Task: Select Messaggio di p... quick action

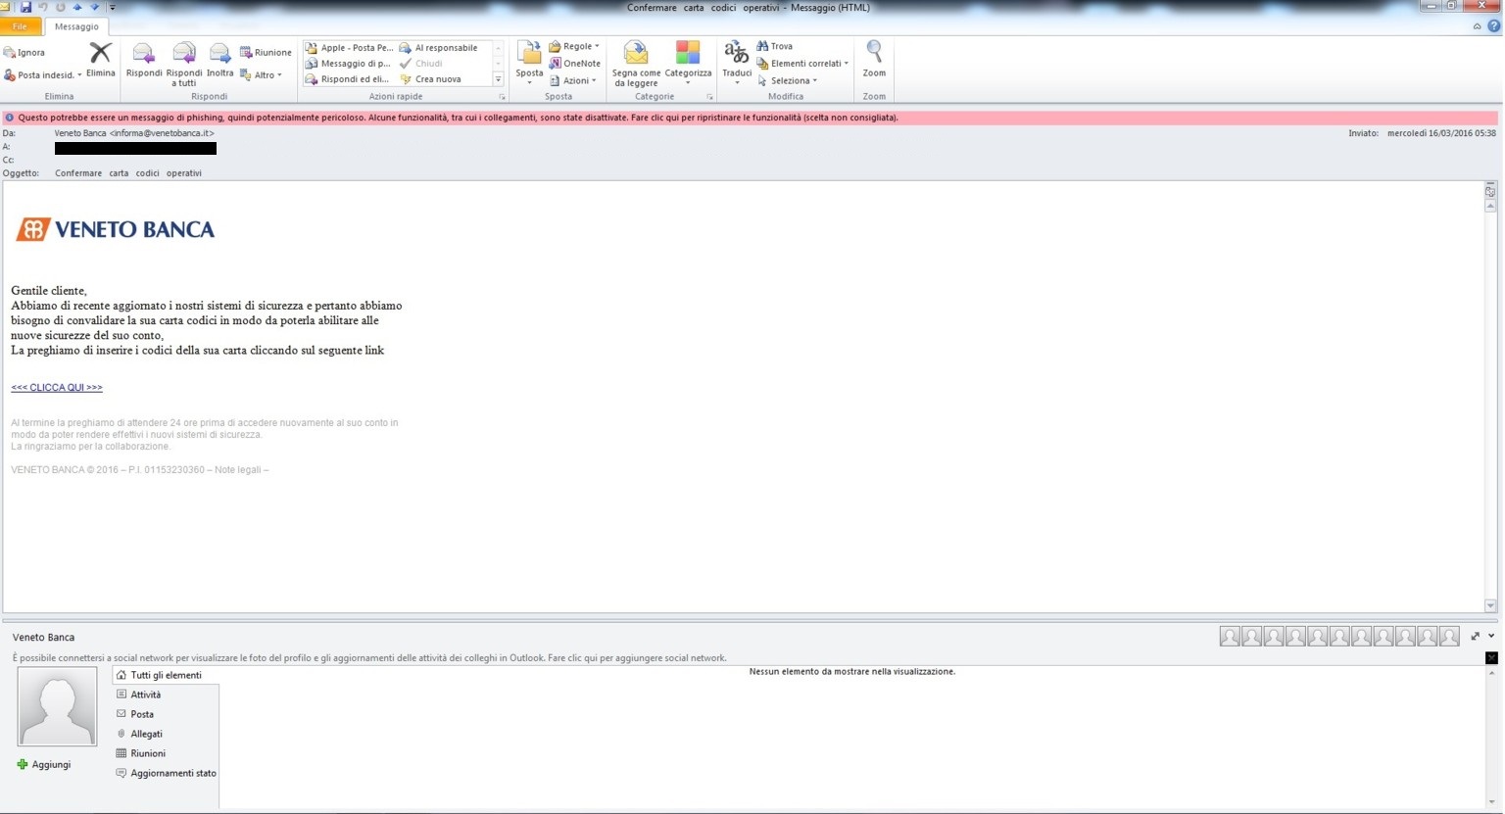Action: click(x=349, y=64)
